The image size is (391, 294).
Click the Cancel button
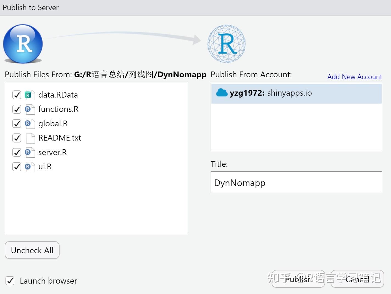pyautogui.click(x=357, y=279)
